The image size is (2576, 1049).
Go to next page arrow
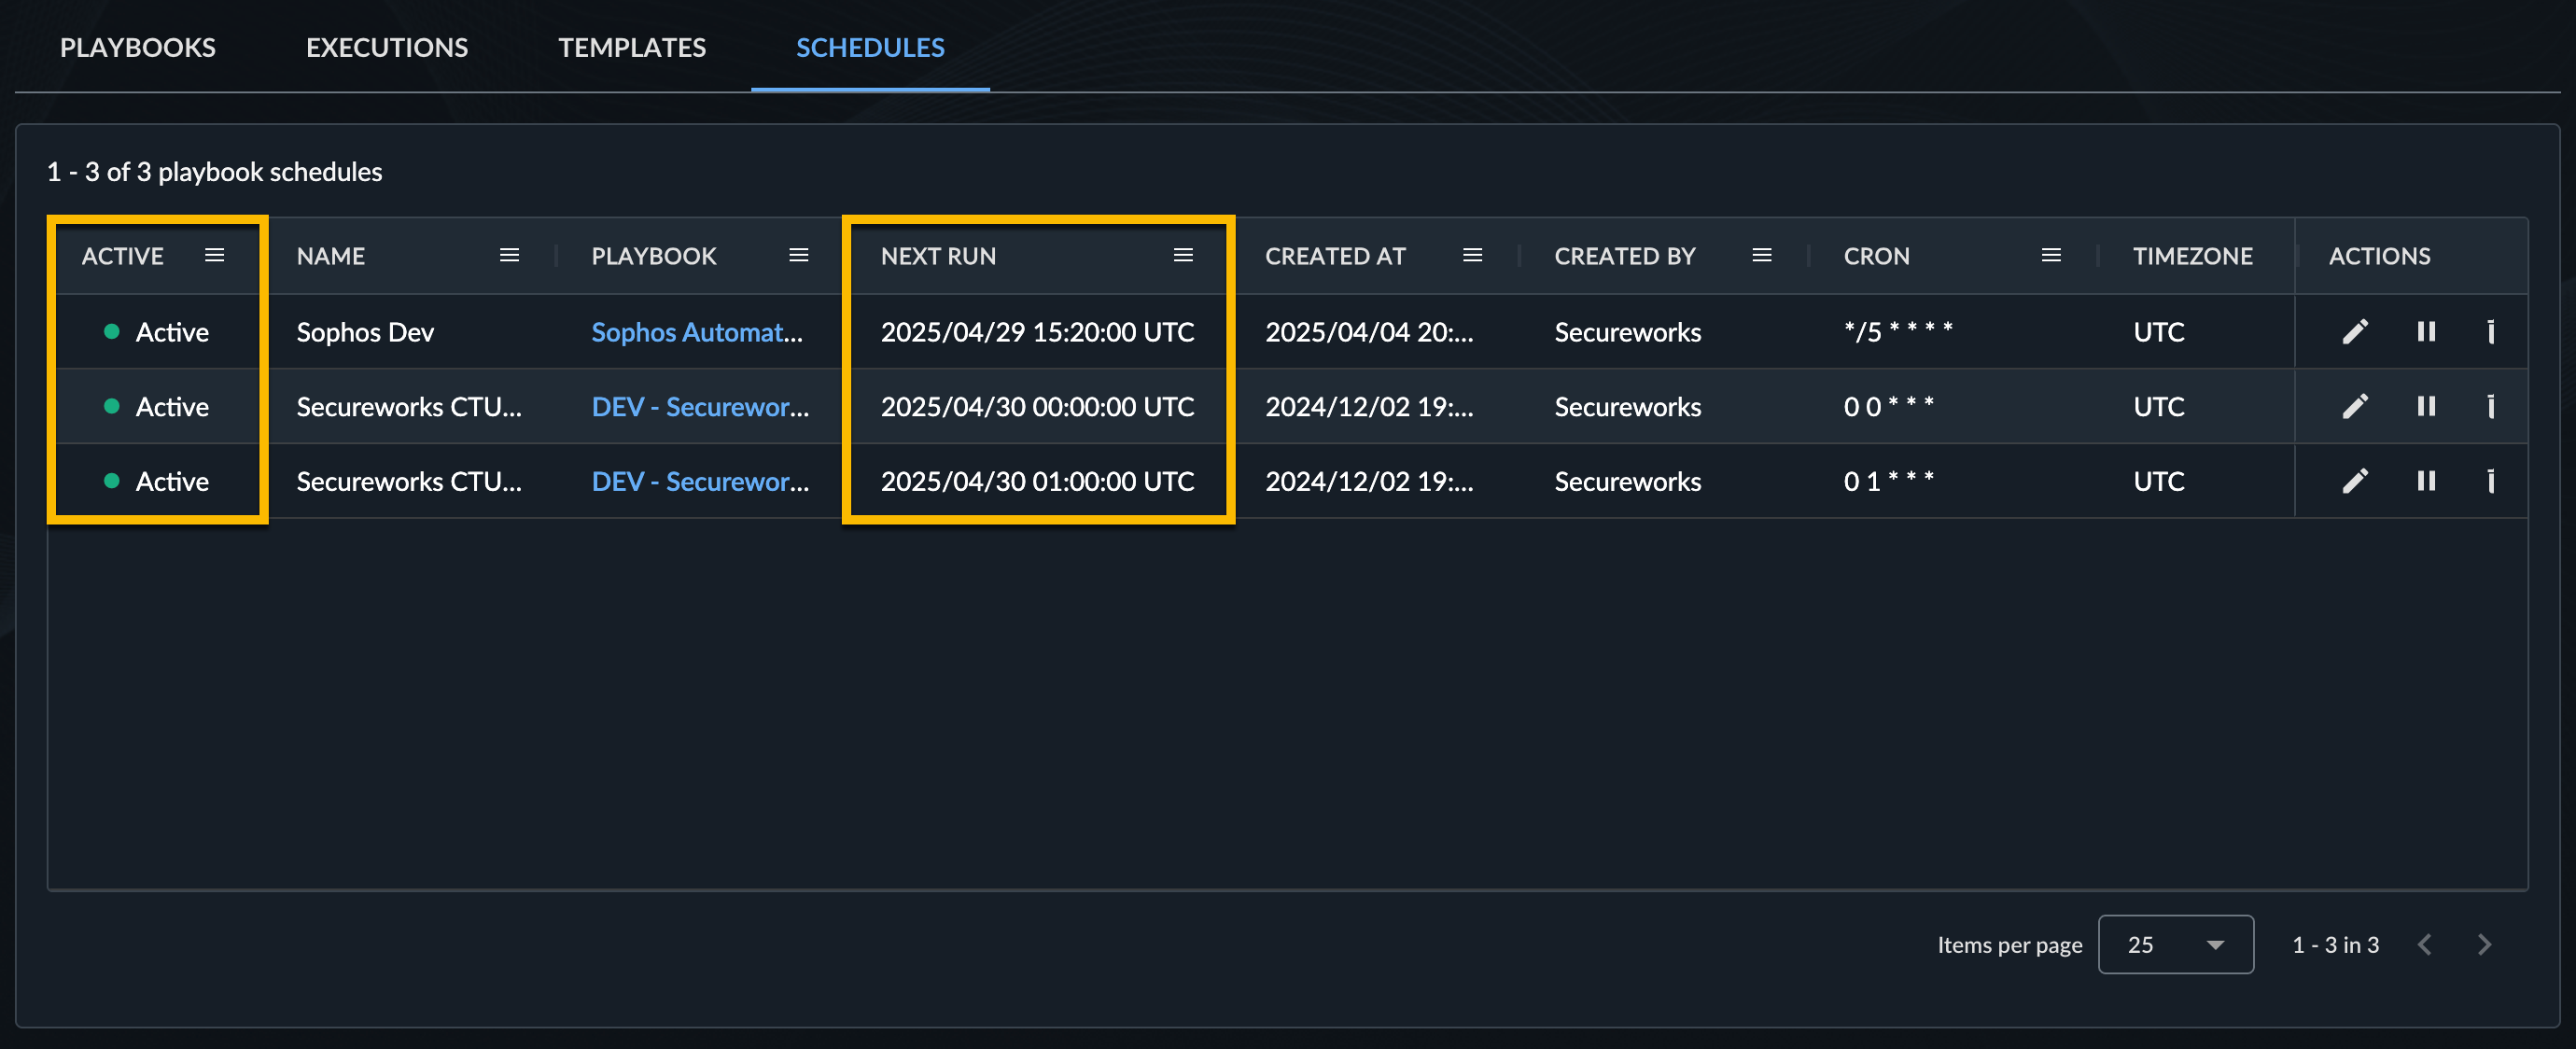click(x=2484, y=944)
